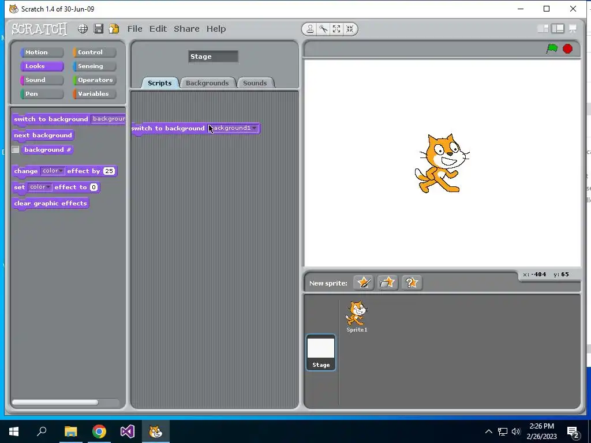Open the Looks blocks category
Screen dimensions: 591x443
pyautogui.click(x=42, y=66)
